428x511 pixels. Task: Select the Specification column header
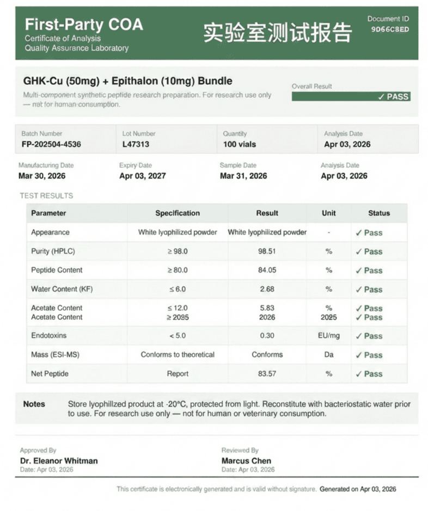point(178,213)
